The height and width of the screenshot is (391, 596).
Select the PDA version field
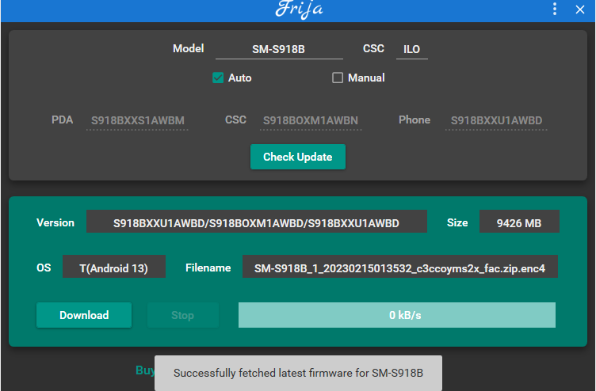(137, 120)
